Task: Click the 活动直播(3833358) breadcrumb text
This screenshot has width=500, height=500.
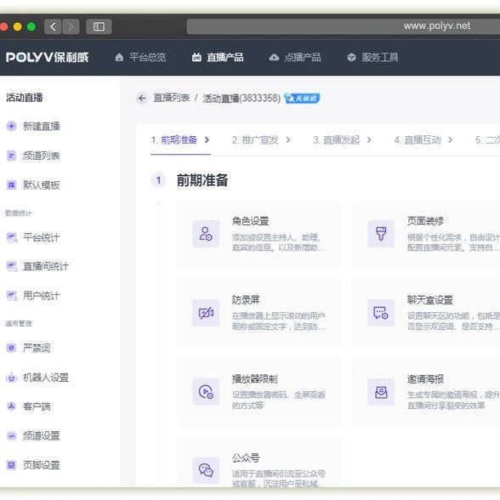Action: (241, 99)
